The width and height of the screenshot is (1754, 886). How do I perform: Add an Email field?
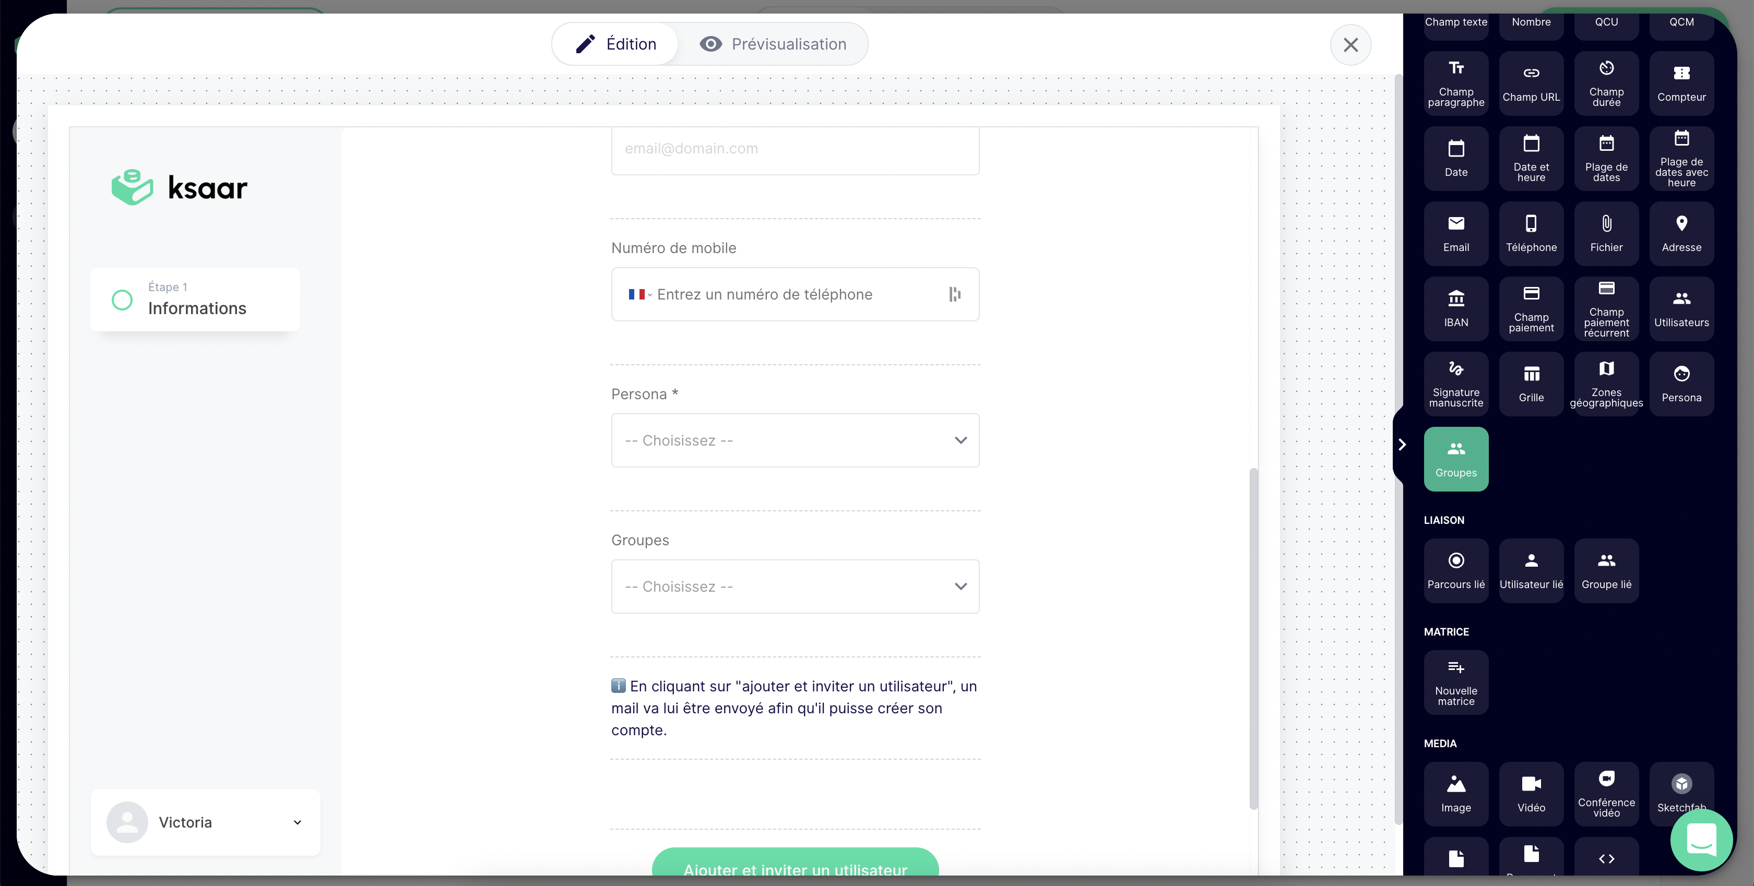tap(1456, 233)
